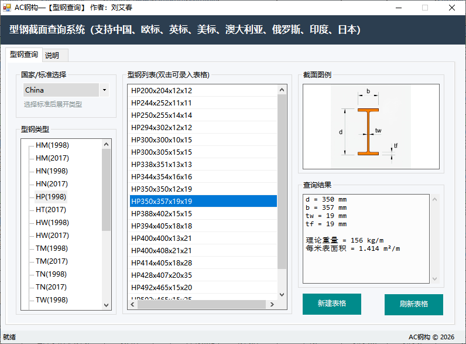Click section list vertical scrollbar thumb

282,182
